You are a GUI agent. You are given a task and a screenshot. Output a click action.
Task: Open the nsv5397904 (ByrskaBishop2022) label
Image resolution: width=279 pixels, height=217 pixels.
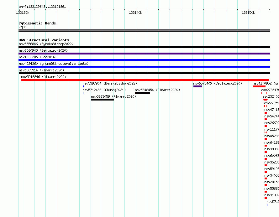coord(110,83)
